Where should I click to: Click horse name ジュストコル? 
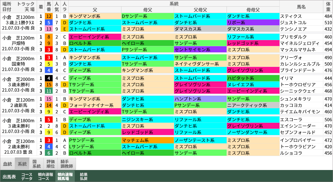point(293,22)
